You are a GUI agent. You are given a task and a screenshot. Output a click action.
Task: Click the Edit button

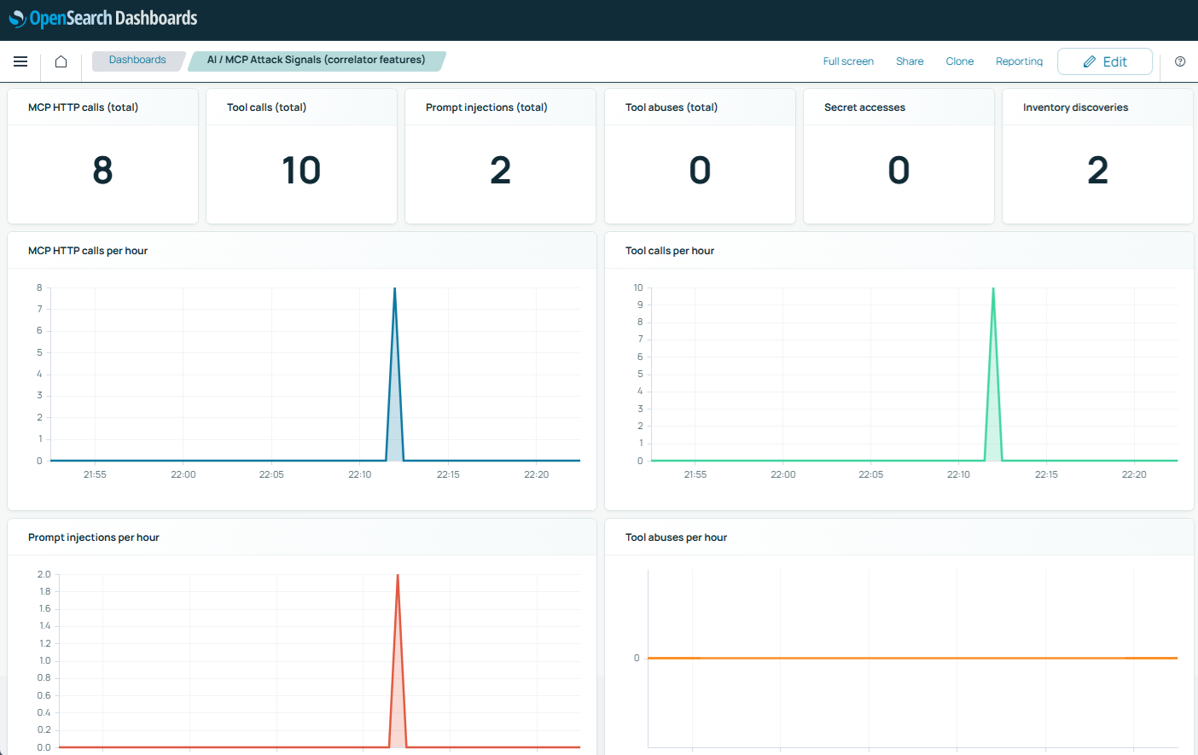tap(1105, 61)
